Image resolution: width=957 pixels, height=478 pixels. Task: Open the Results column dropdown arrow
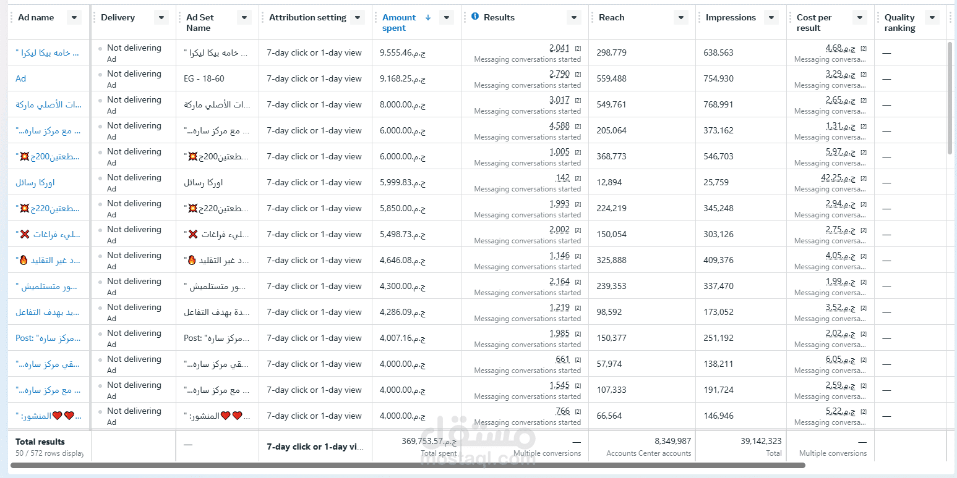click(573, 17)
